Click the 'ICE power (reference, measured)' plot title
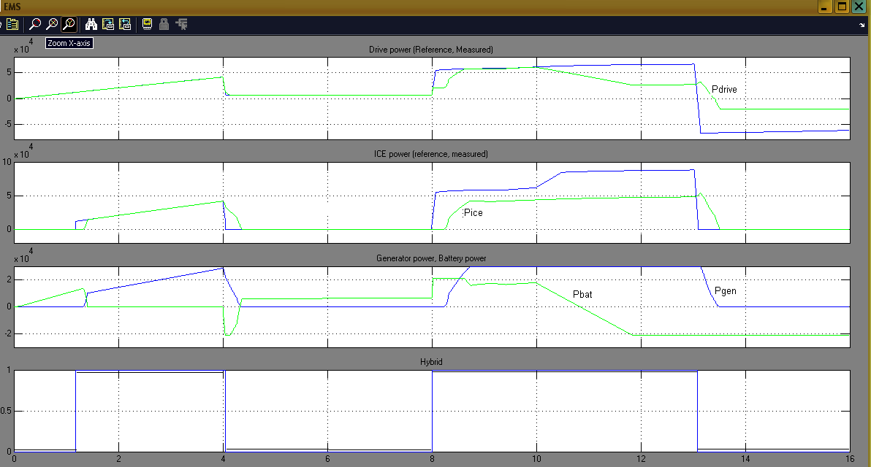The width and height of the screenshot is (871, 467). pyautogui.click(x=431, y=154)
